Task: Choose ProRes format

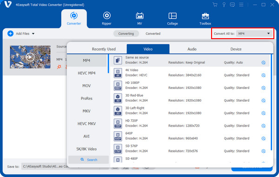Action: tap(86, 98)
